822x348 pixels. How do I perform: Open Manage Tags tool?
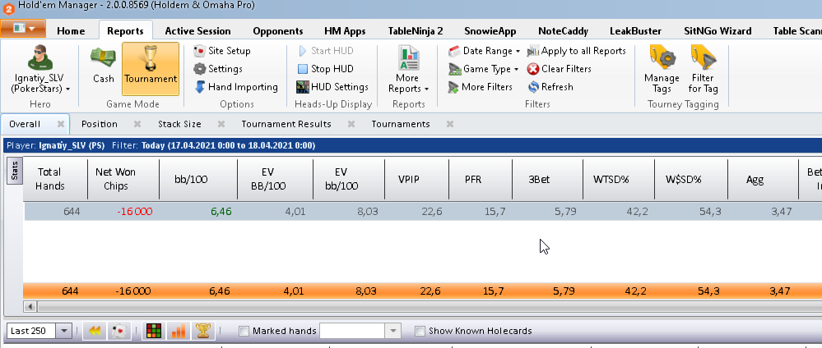pyautogui.click(x=662, y=69)
